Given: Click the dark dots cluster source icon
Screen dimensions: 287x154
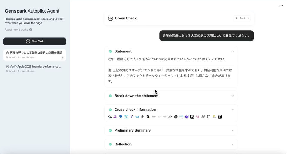Looking at the screenshot, I should 110,117.
